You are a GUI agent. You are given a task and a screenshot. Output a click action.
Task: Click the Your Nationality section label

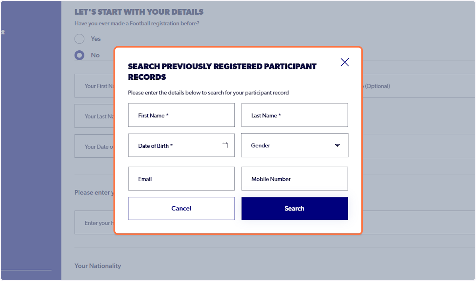98,266
